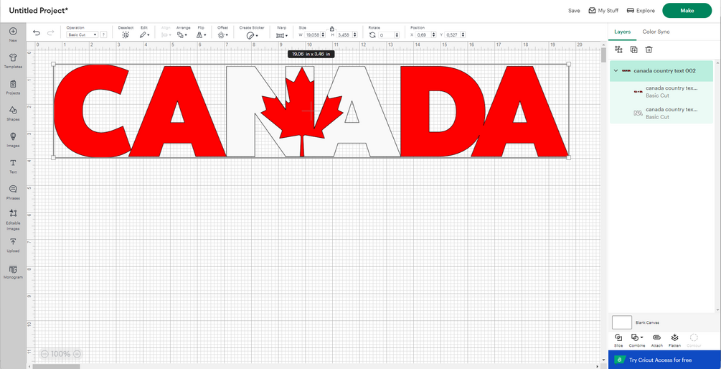Open the Operation Basic Cut dropdown

point(83,34)
